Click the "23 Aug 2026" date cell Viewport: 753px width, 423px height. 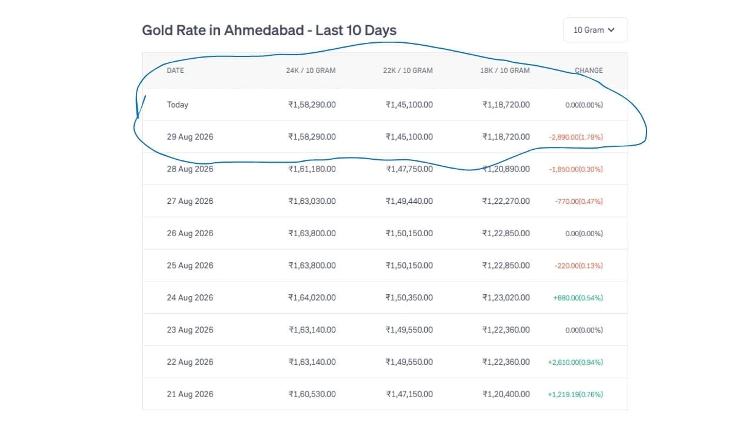tap(190, 330)
